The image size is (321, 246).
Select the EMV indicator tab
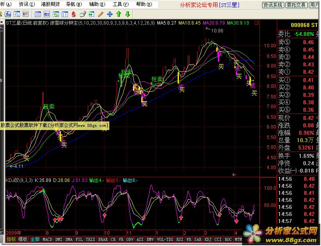(150, 239)
